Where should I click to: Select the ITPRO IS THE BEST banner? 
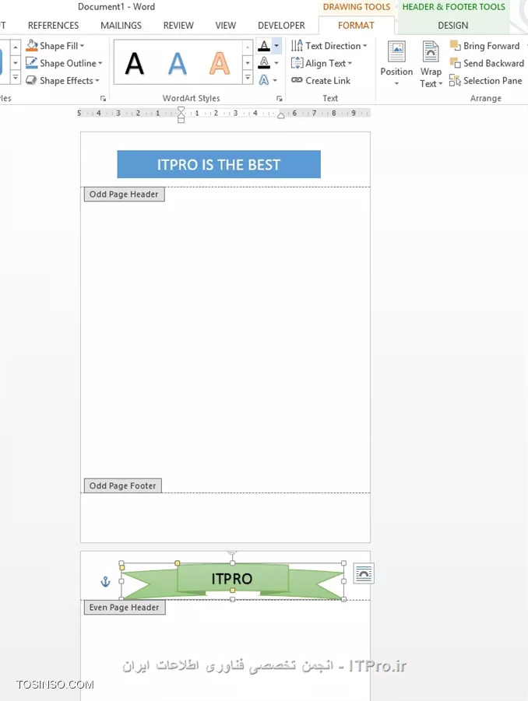tap(219, 164)
